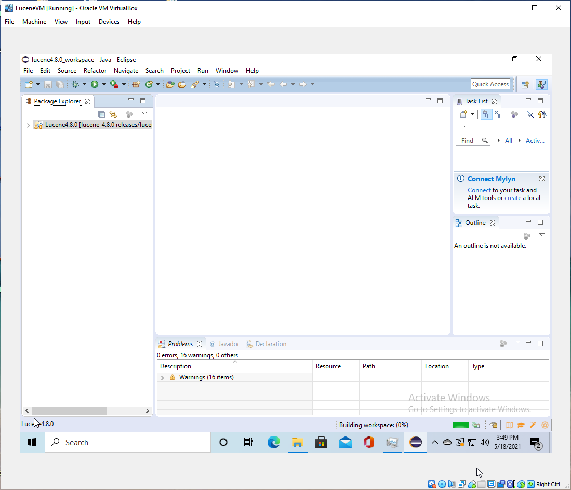Click the New Java Package icon

click(x=136, y=84)
